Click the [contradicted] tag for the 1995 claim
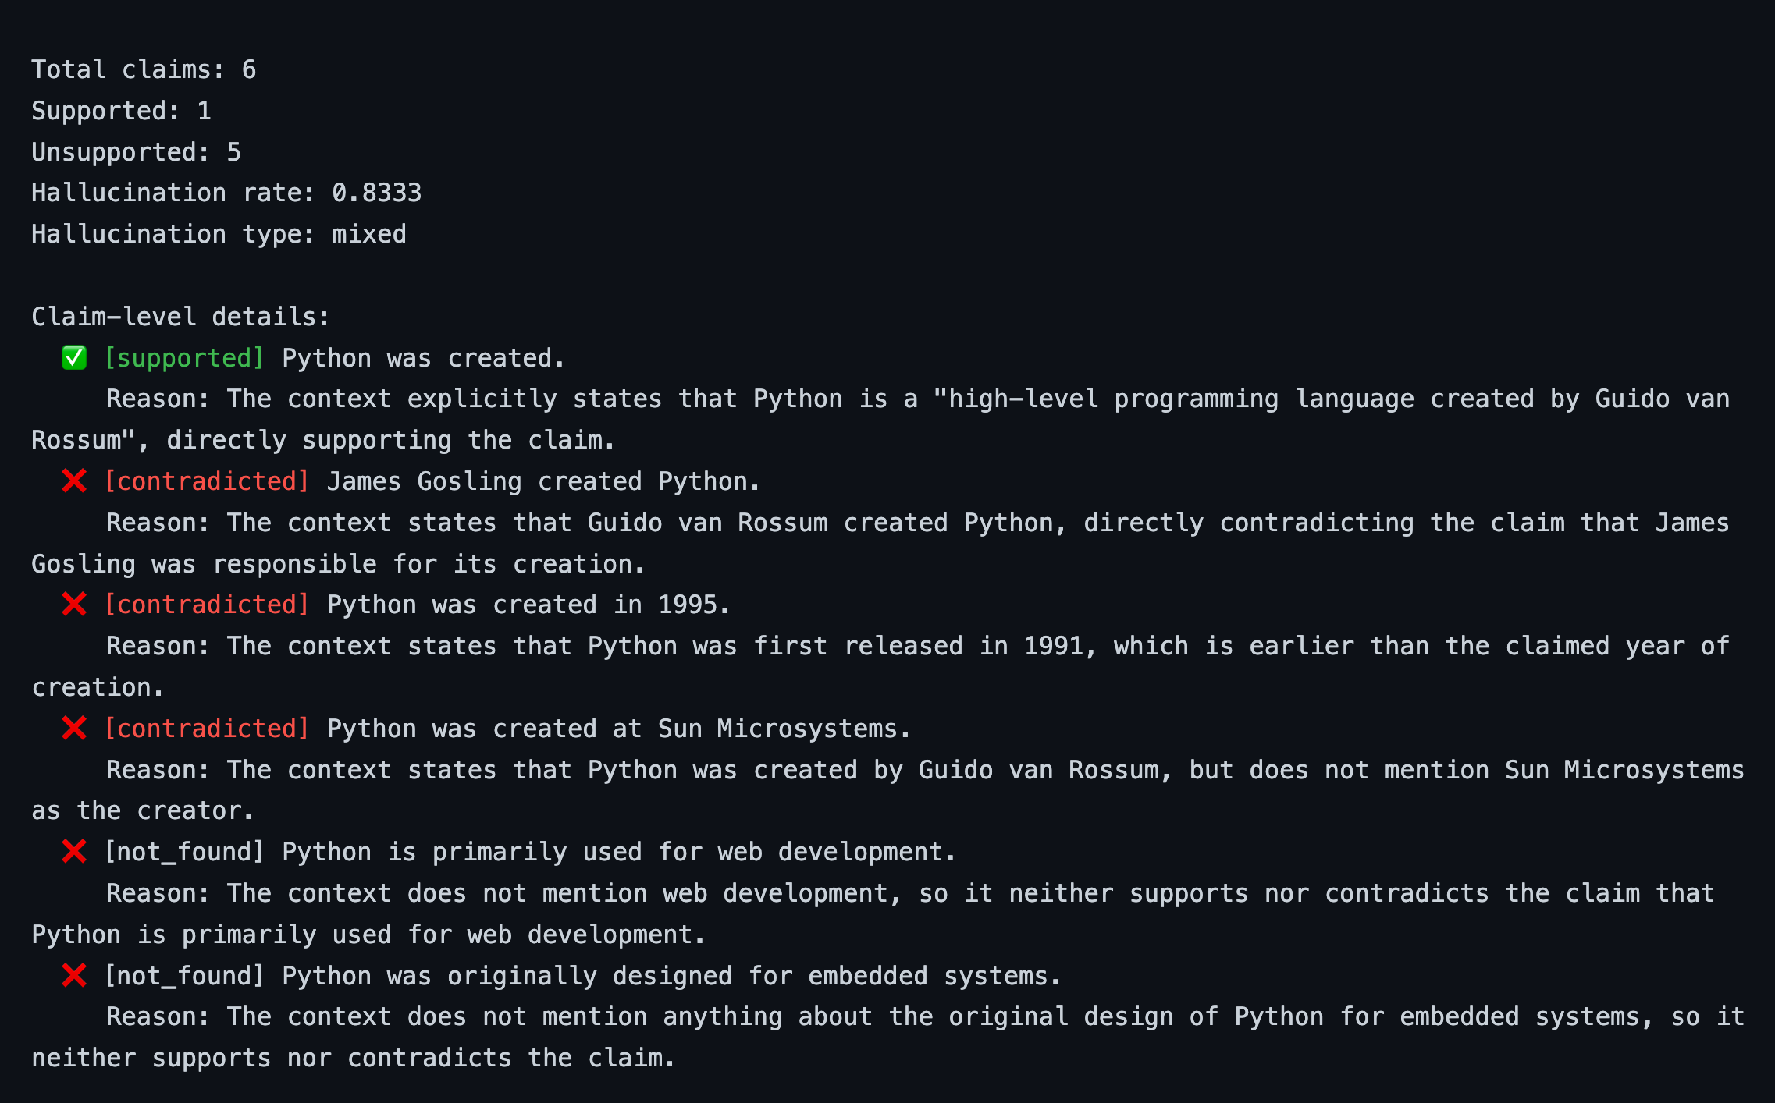Image resolution: width=1775 pixels, height=1103 pixels. coord(207,605)
